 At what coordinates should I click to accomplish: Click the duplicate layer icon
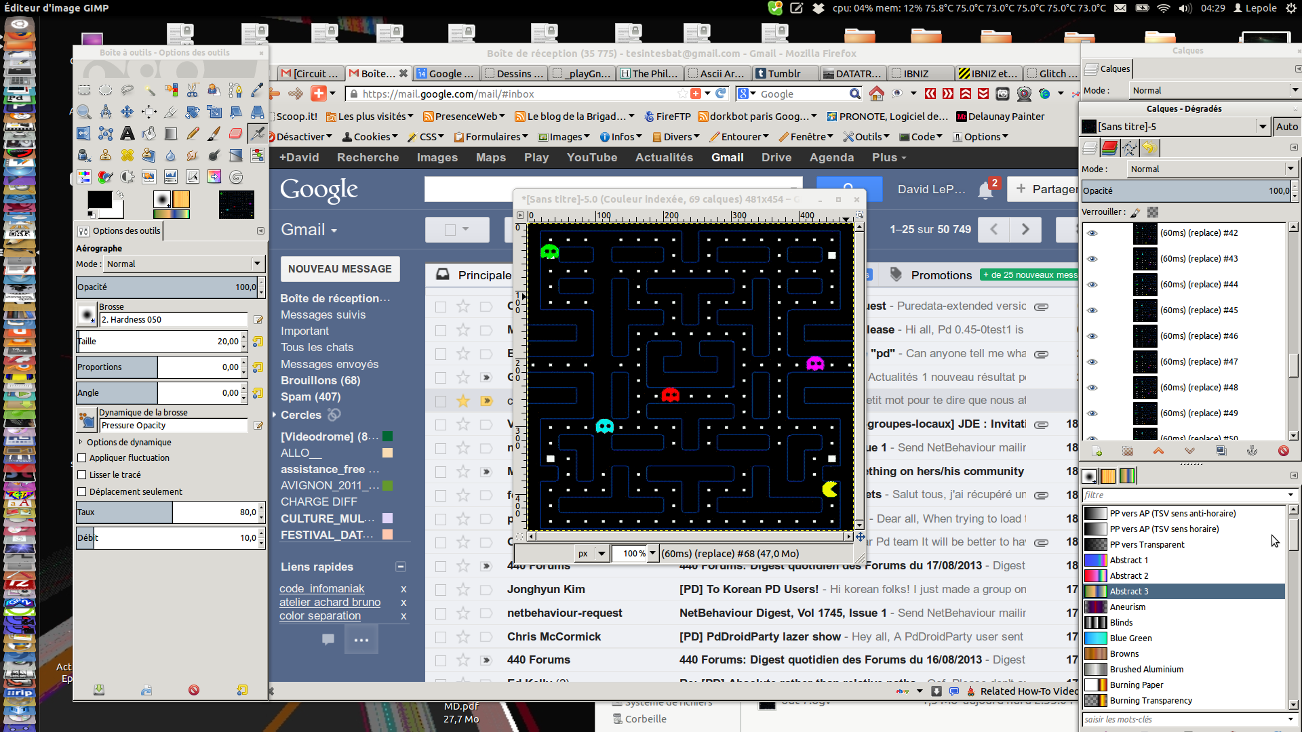tap(1221, 451)
